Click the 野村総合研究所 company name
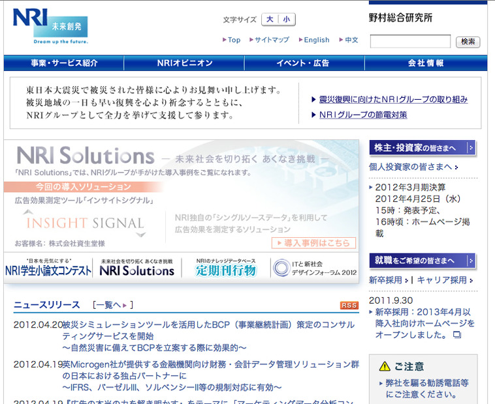This screenshot has height=404, width=495. tap(401, 18)
